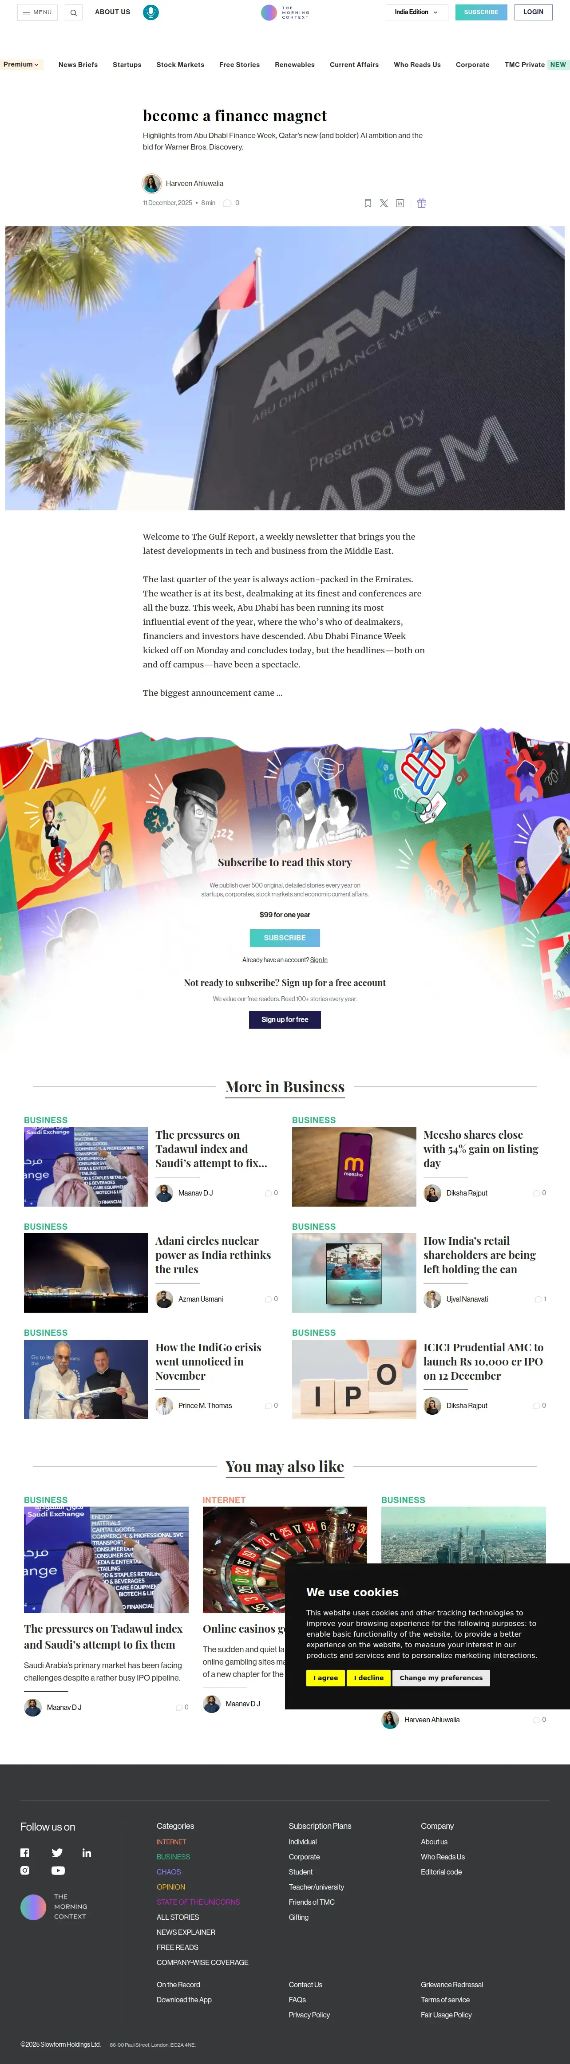Click Change my preferences cookie button

tap(441, 1678)
